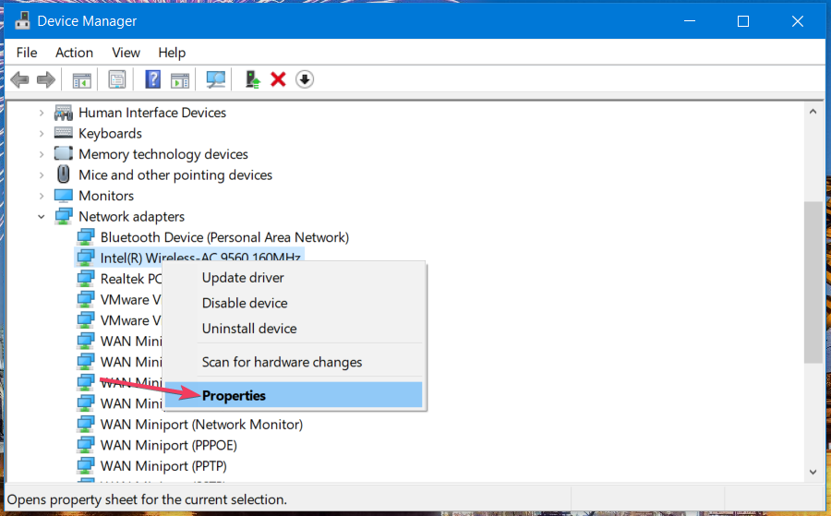Click the WAN Miniport (PPTP) icon
The width and height of the screenshot is (831, 516).
85,465
